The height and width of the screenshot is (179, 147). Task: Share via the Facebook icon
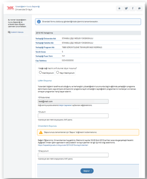[x=133, y=8]
